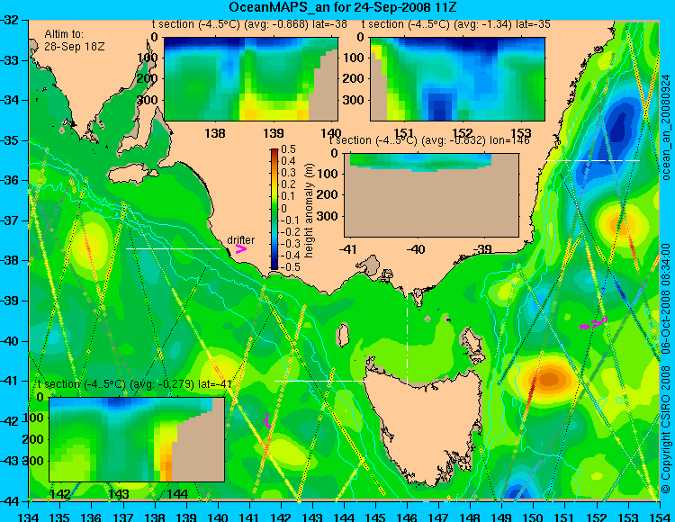Viewport: 675px width, 522px height.
Task: Open the lat=-38 temperature section inset plot
Action: tap(251, 79)
